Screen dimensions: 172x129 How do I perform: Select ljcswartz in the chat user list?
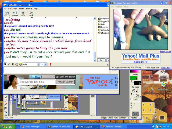[103, 27]
